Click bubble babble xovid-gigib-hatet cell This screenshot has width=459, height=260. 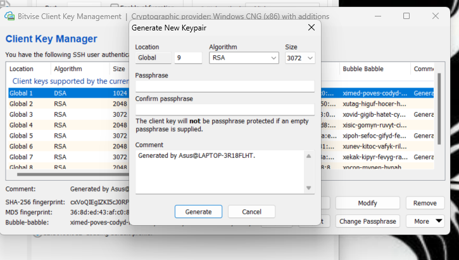click(374, 114)
